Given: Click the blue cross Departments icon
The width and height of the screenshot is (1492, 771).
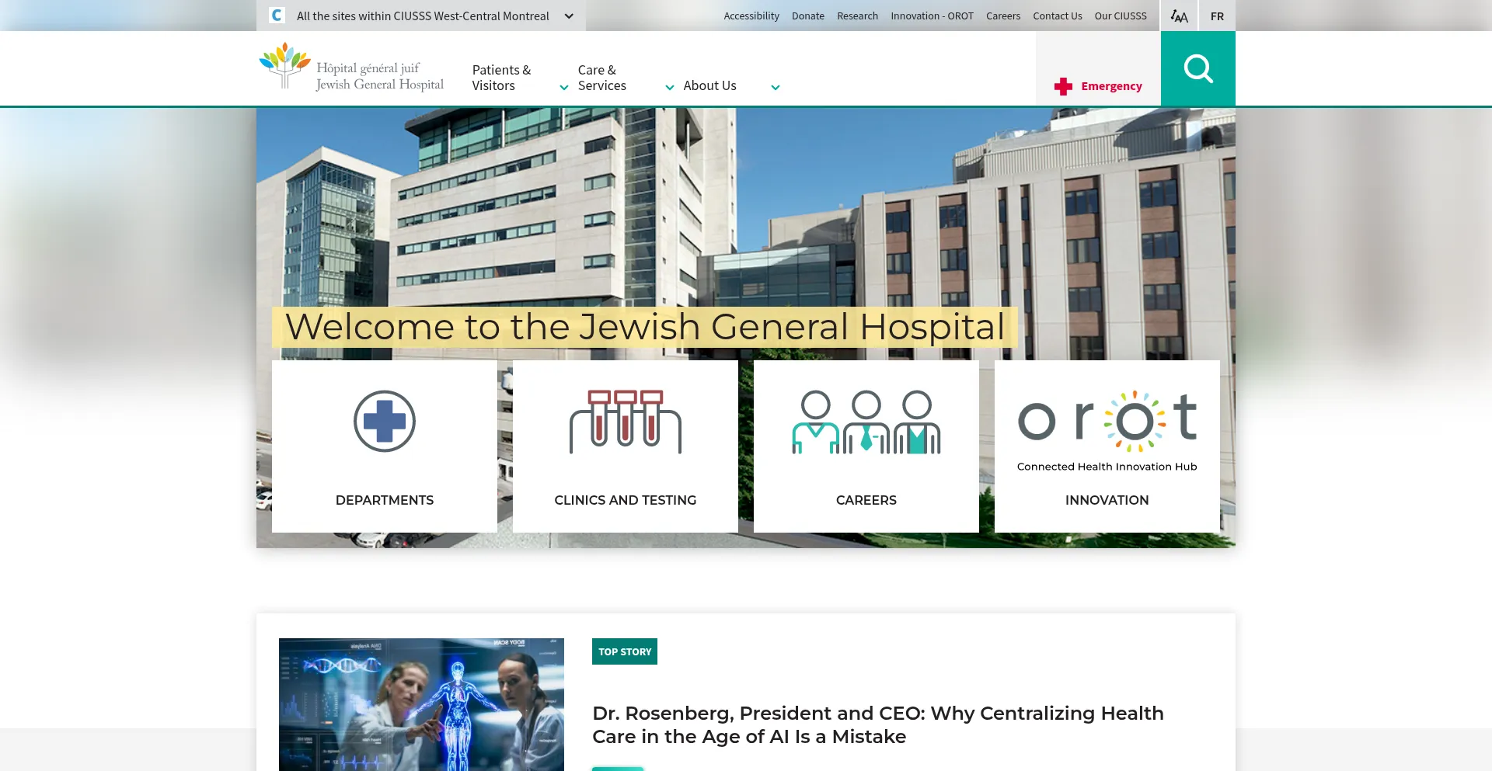Looking at the screenshot, I should pyautogui.click(x=385, y=422).
